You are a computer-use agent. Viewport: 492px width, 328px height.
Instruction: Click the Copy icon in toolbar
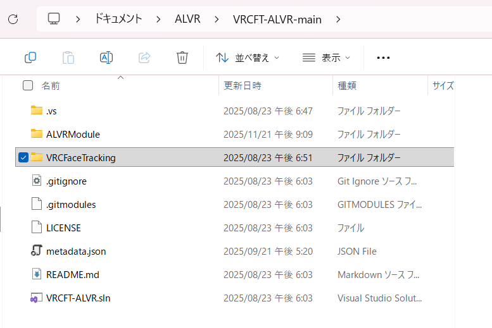[30, 58]
